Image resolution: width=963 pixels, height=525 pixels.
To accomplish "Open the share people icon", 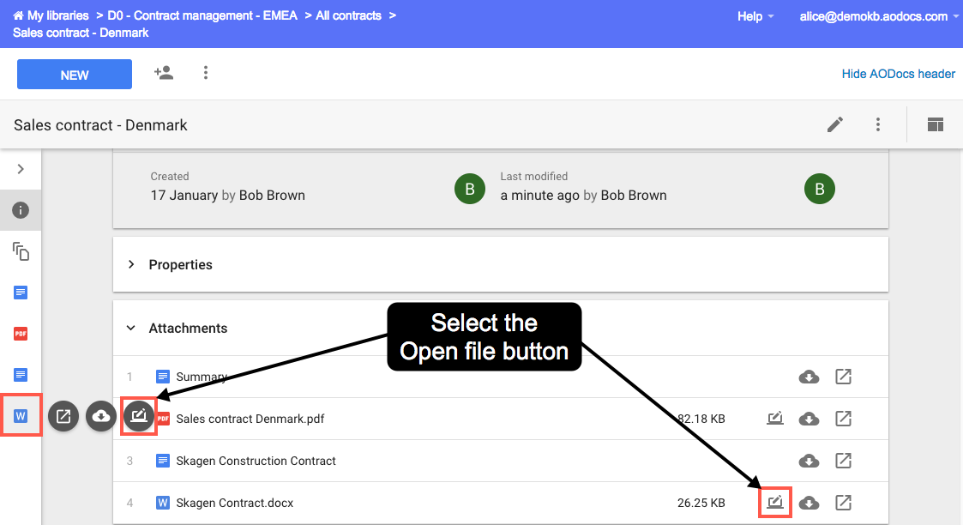I will 164,73.
